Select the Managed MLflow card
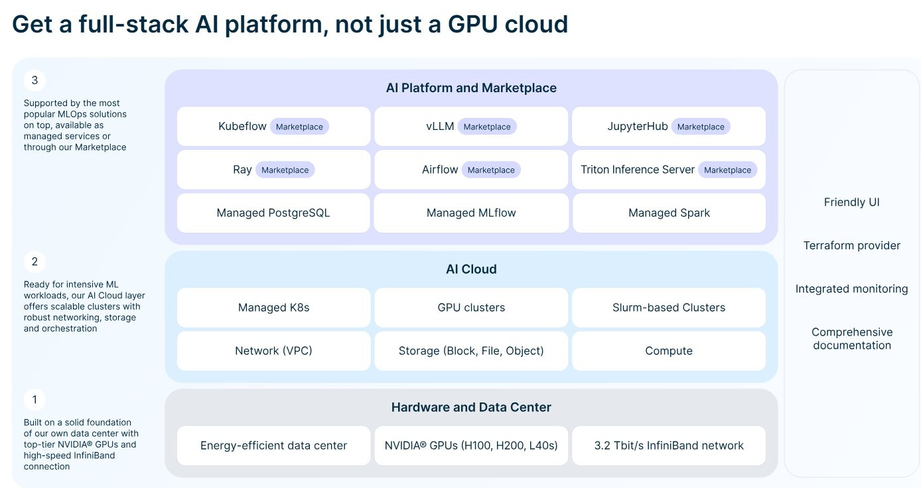Screen dimensions: 921x488 point(471,213)
